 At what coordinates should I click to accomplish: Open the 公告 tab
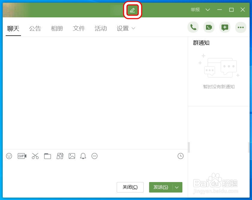pos(35,28)
